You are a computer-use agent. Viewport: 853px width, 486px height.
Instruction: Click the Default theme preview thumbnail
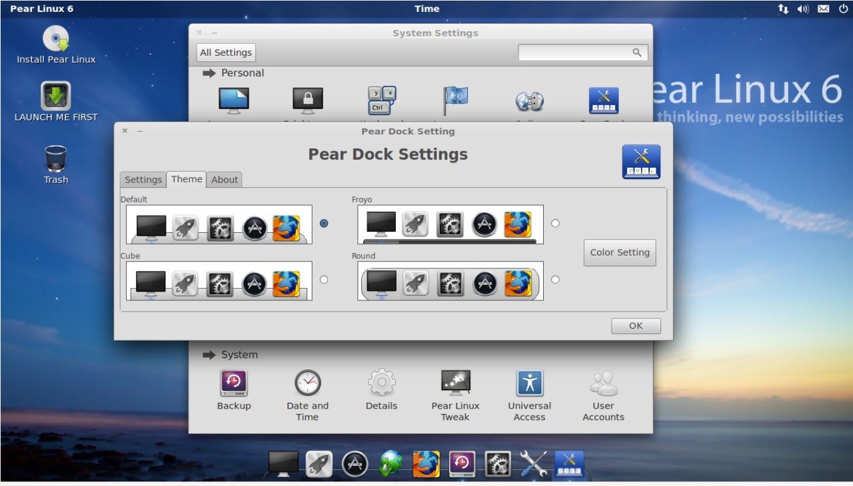pyautogui.click(x=219, y=224)
